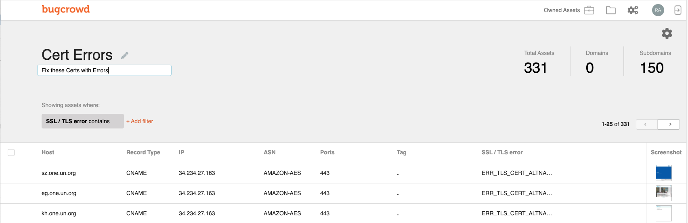Viewport: 688px width, 223px height.
Task: Open settings gears icon in top bar
Action: [x=633, y=10]
